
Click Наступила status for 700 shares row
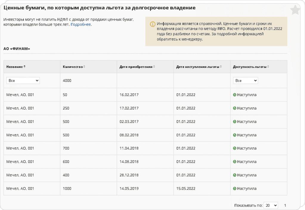pyautogui.click(x=247, y=148)
